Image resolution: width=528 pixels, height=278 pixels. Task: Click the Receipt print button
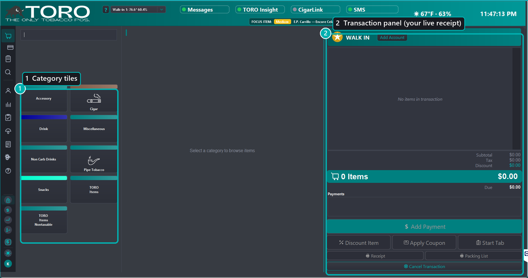375,256
